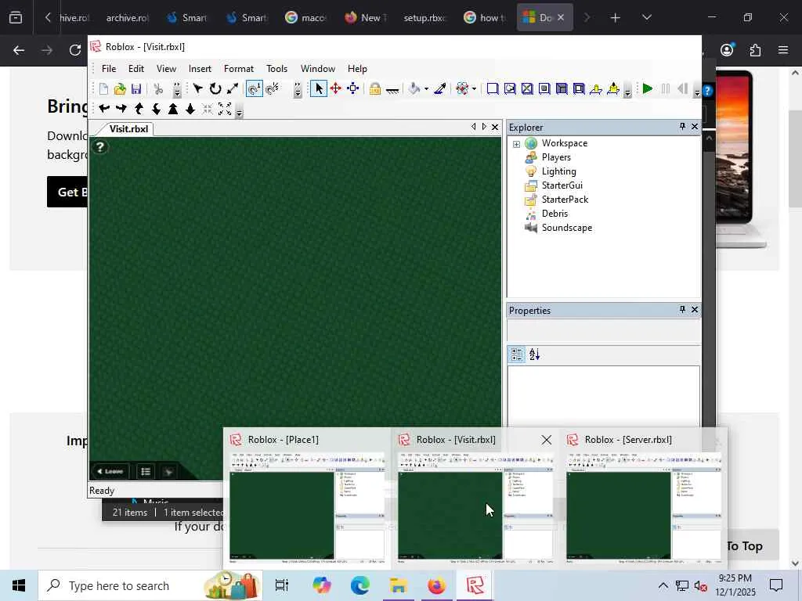Image resolution: width=802 pixels, height=601 pixels.
Task: Open the paint bucket color dropdown
Action: pyautogui.click(x=427, y=89)
